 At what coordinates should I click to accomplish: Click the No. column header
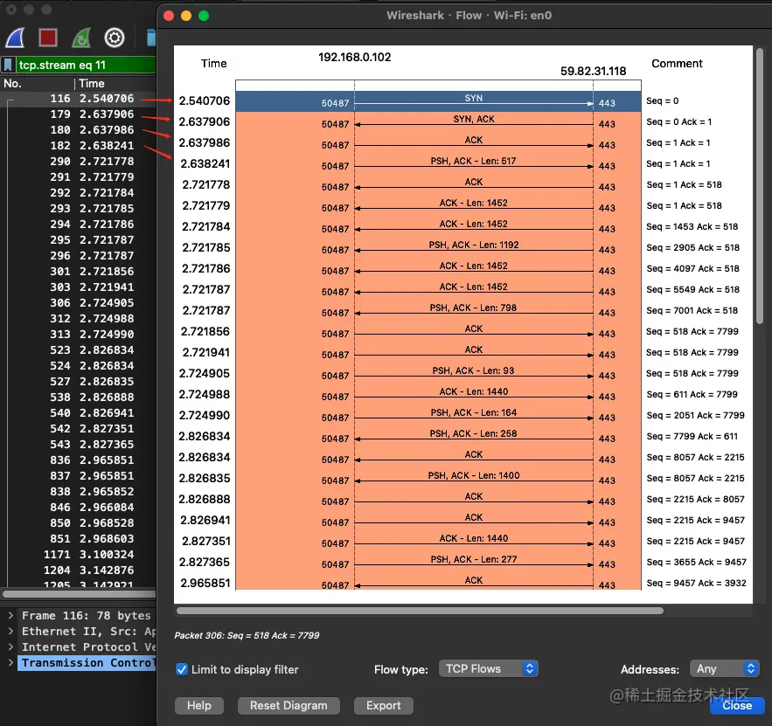[13, 84]
